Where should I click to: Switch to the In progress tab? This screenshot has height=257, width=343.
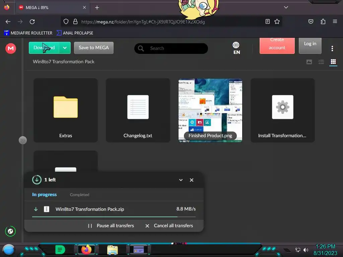[x=45, y=194]
